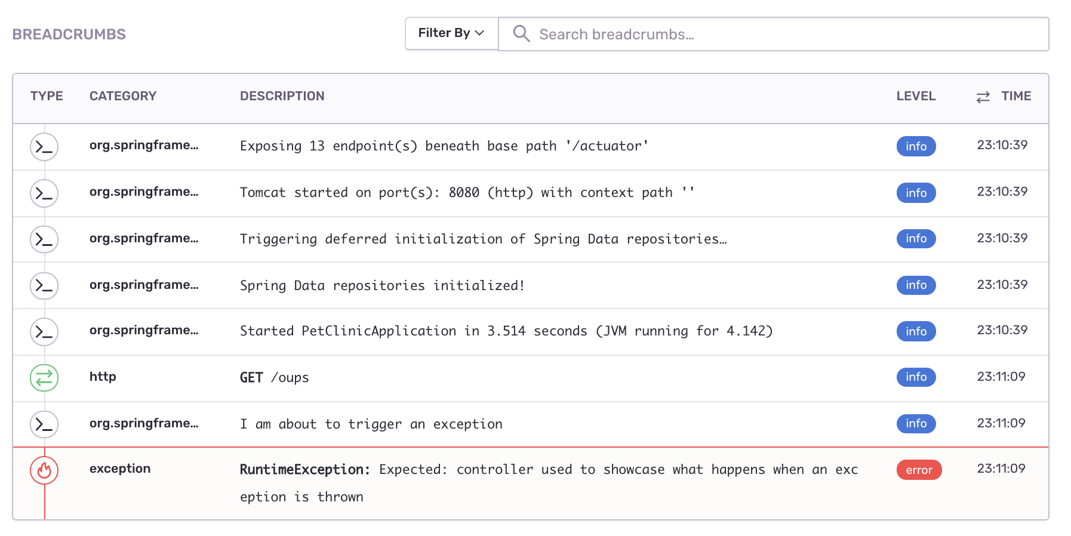Select the flame icon on the RuntimeException row
The width and height of the screenshot is (1071, 536).
pyautogui.click(x=44, y=470)
